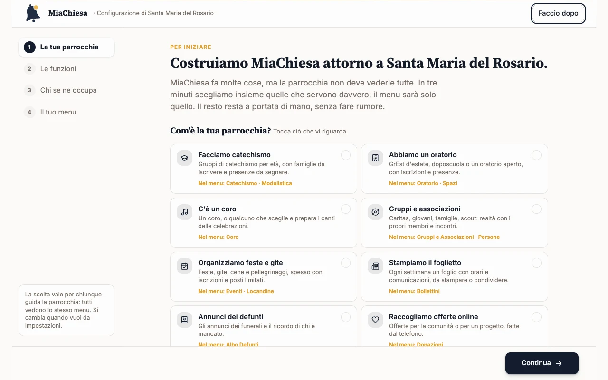Click the 'Configurazione di Santa Maria del Rosario' header text
This screenshot has height=380, width=608.
(155, 13)
